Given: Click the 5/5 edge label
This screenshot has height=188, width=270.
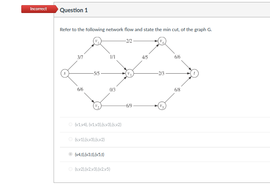Looking at the screenshot, I should pyautogui.click(x=97, y=74).
